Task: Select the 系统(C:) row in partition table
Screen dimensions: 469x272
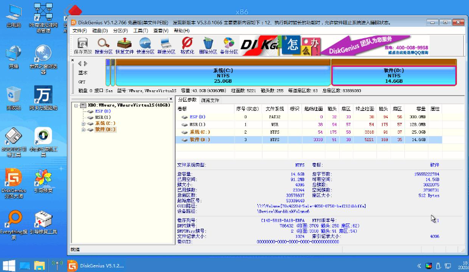Action: pyautogui.click(x=309, y=132)
